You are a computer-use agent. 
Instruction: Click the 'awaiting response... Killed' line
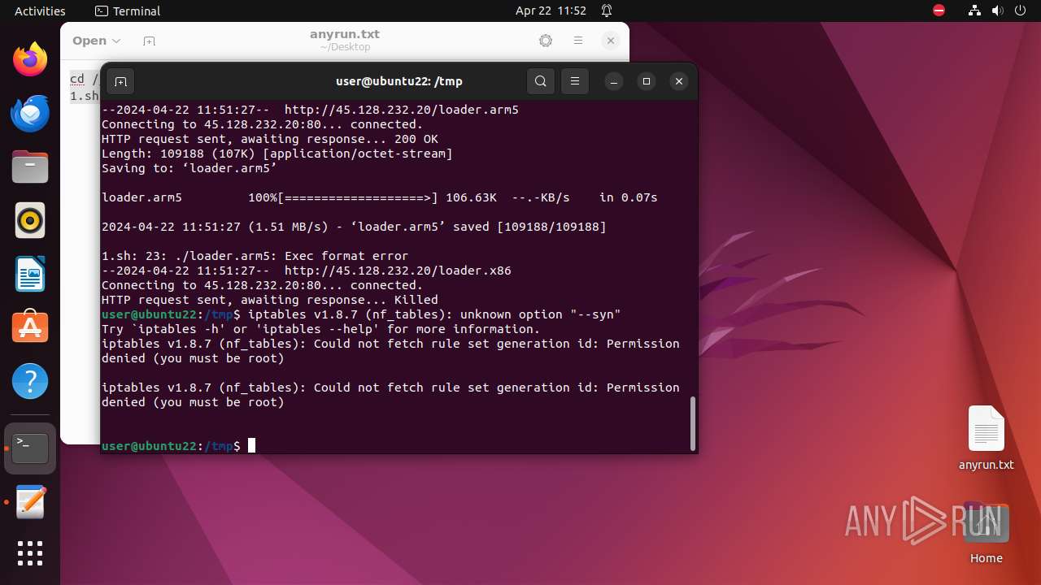click(270, 300)
